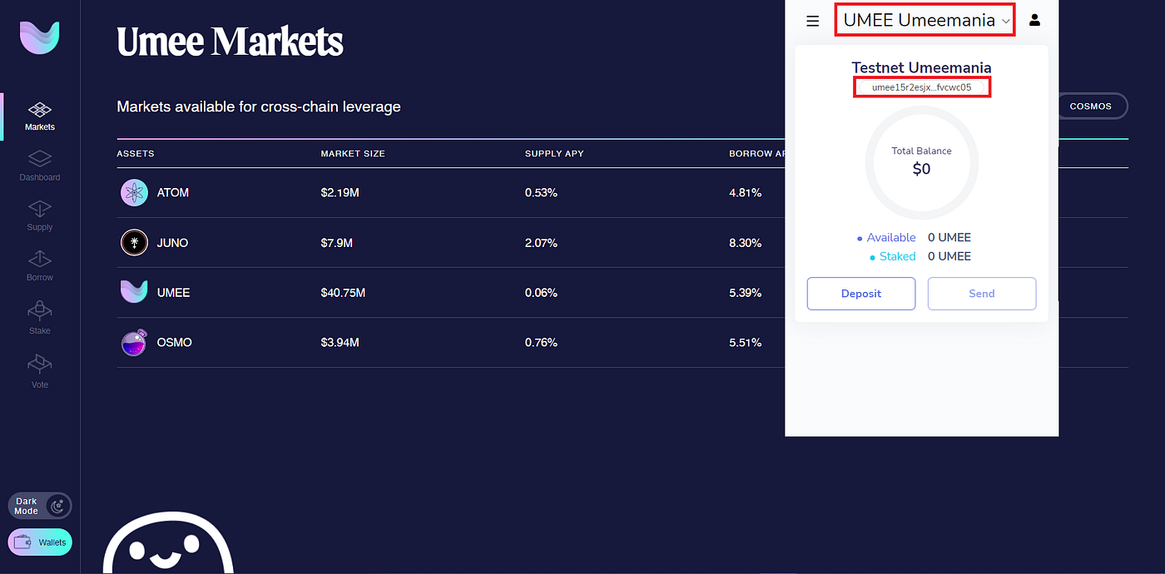The height and width of the screenshot is (574, 1165).
Task: Click the Umee Markets page heading
Action: coord(230,42)
